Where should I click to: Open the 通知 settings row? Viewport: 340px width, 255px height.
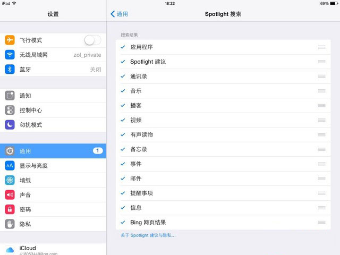click(53, 96)
